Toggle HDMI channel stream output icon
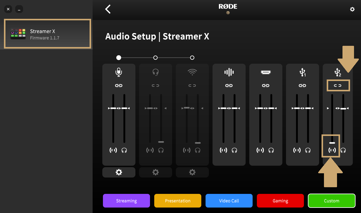361x213 pixels. pos(260,150)
